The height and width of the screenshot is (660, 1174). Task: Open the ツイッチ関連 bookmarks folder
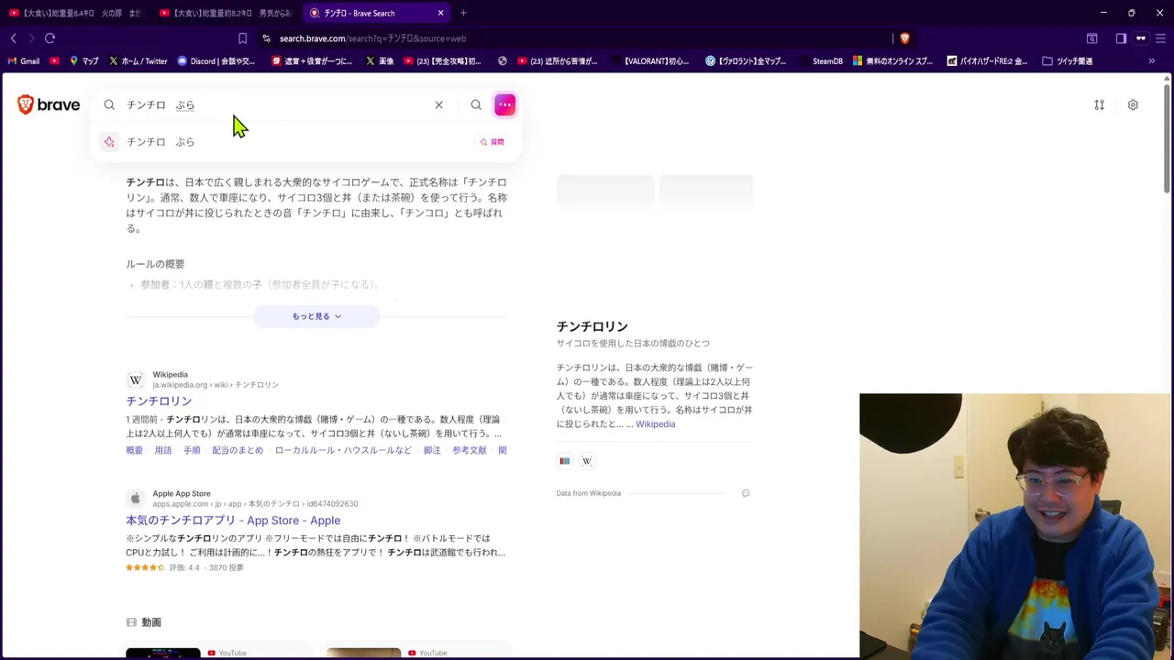(1068, 61)
